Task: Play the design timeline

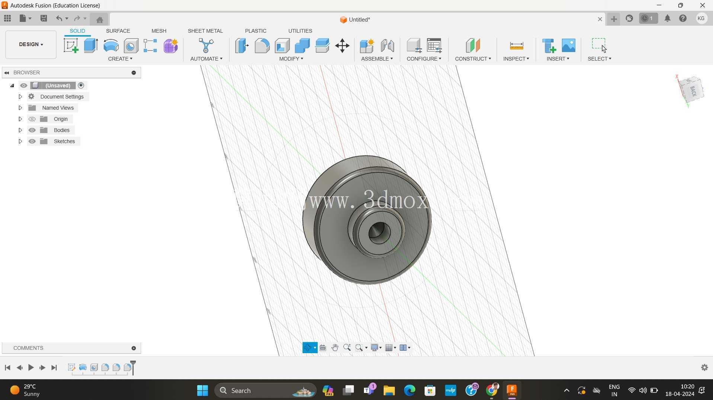Action: pos(31,368)
